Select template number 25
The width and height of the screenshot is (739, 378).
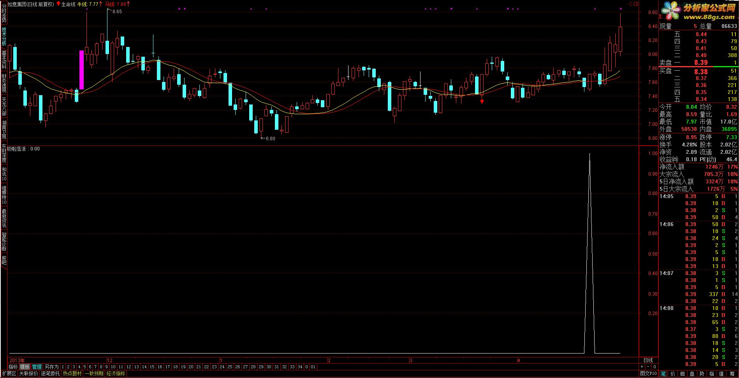pos(230,367)
